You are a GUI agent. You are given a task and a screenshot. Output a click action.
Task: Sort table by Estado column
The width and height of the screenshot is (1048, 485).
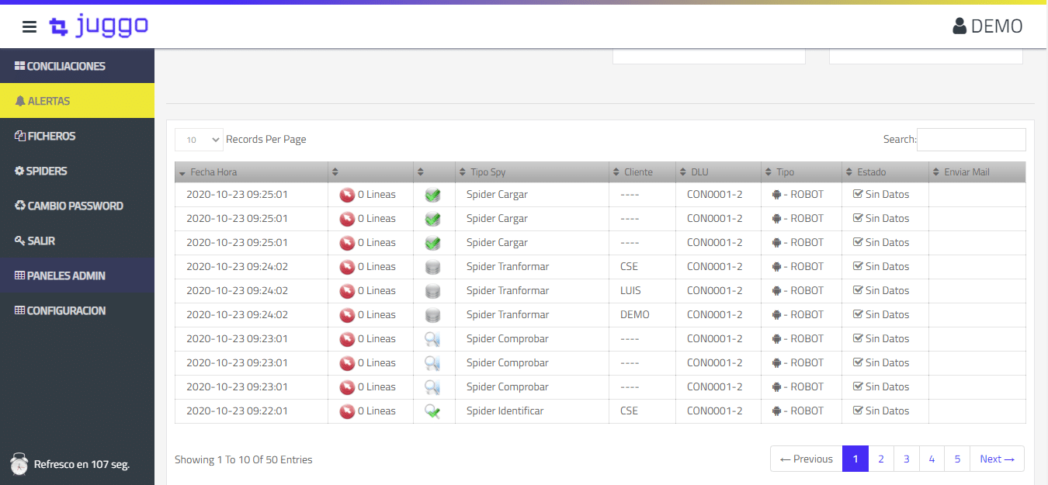(885, 172)
